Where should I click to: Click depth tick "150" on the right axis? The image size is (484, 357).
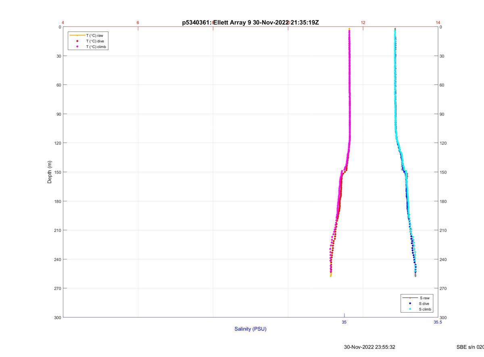pyautogui.click(x=444, y=172)
